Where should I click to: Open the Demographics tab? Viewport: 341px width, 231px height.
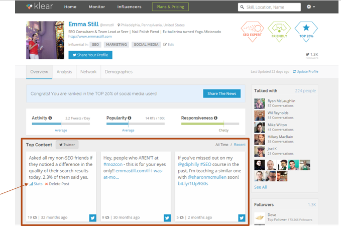pyautogui.click(x=119, y=72)
